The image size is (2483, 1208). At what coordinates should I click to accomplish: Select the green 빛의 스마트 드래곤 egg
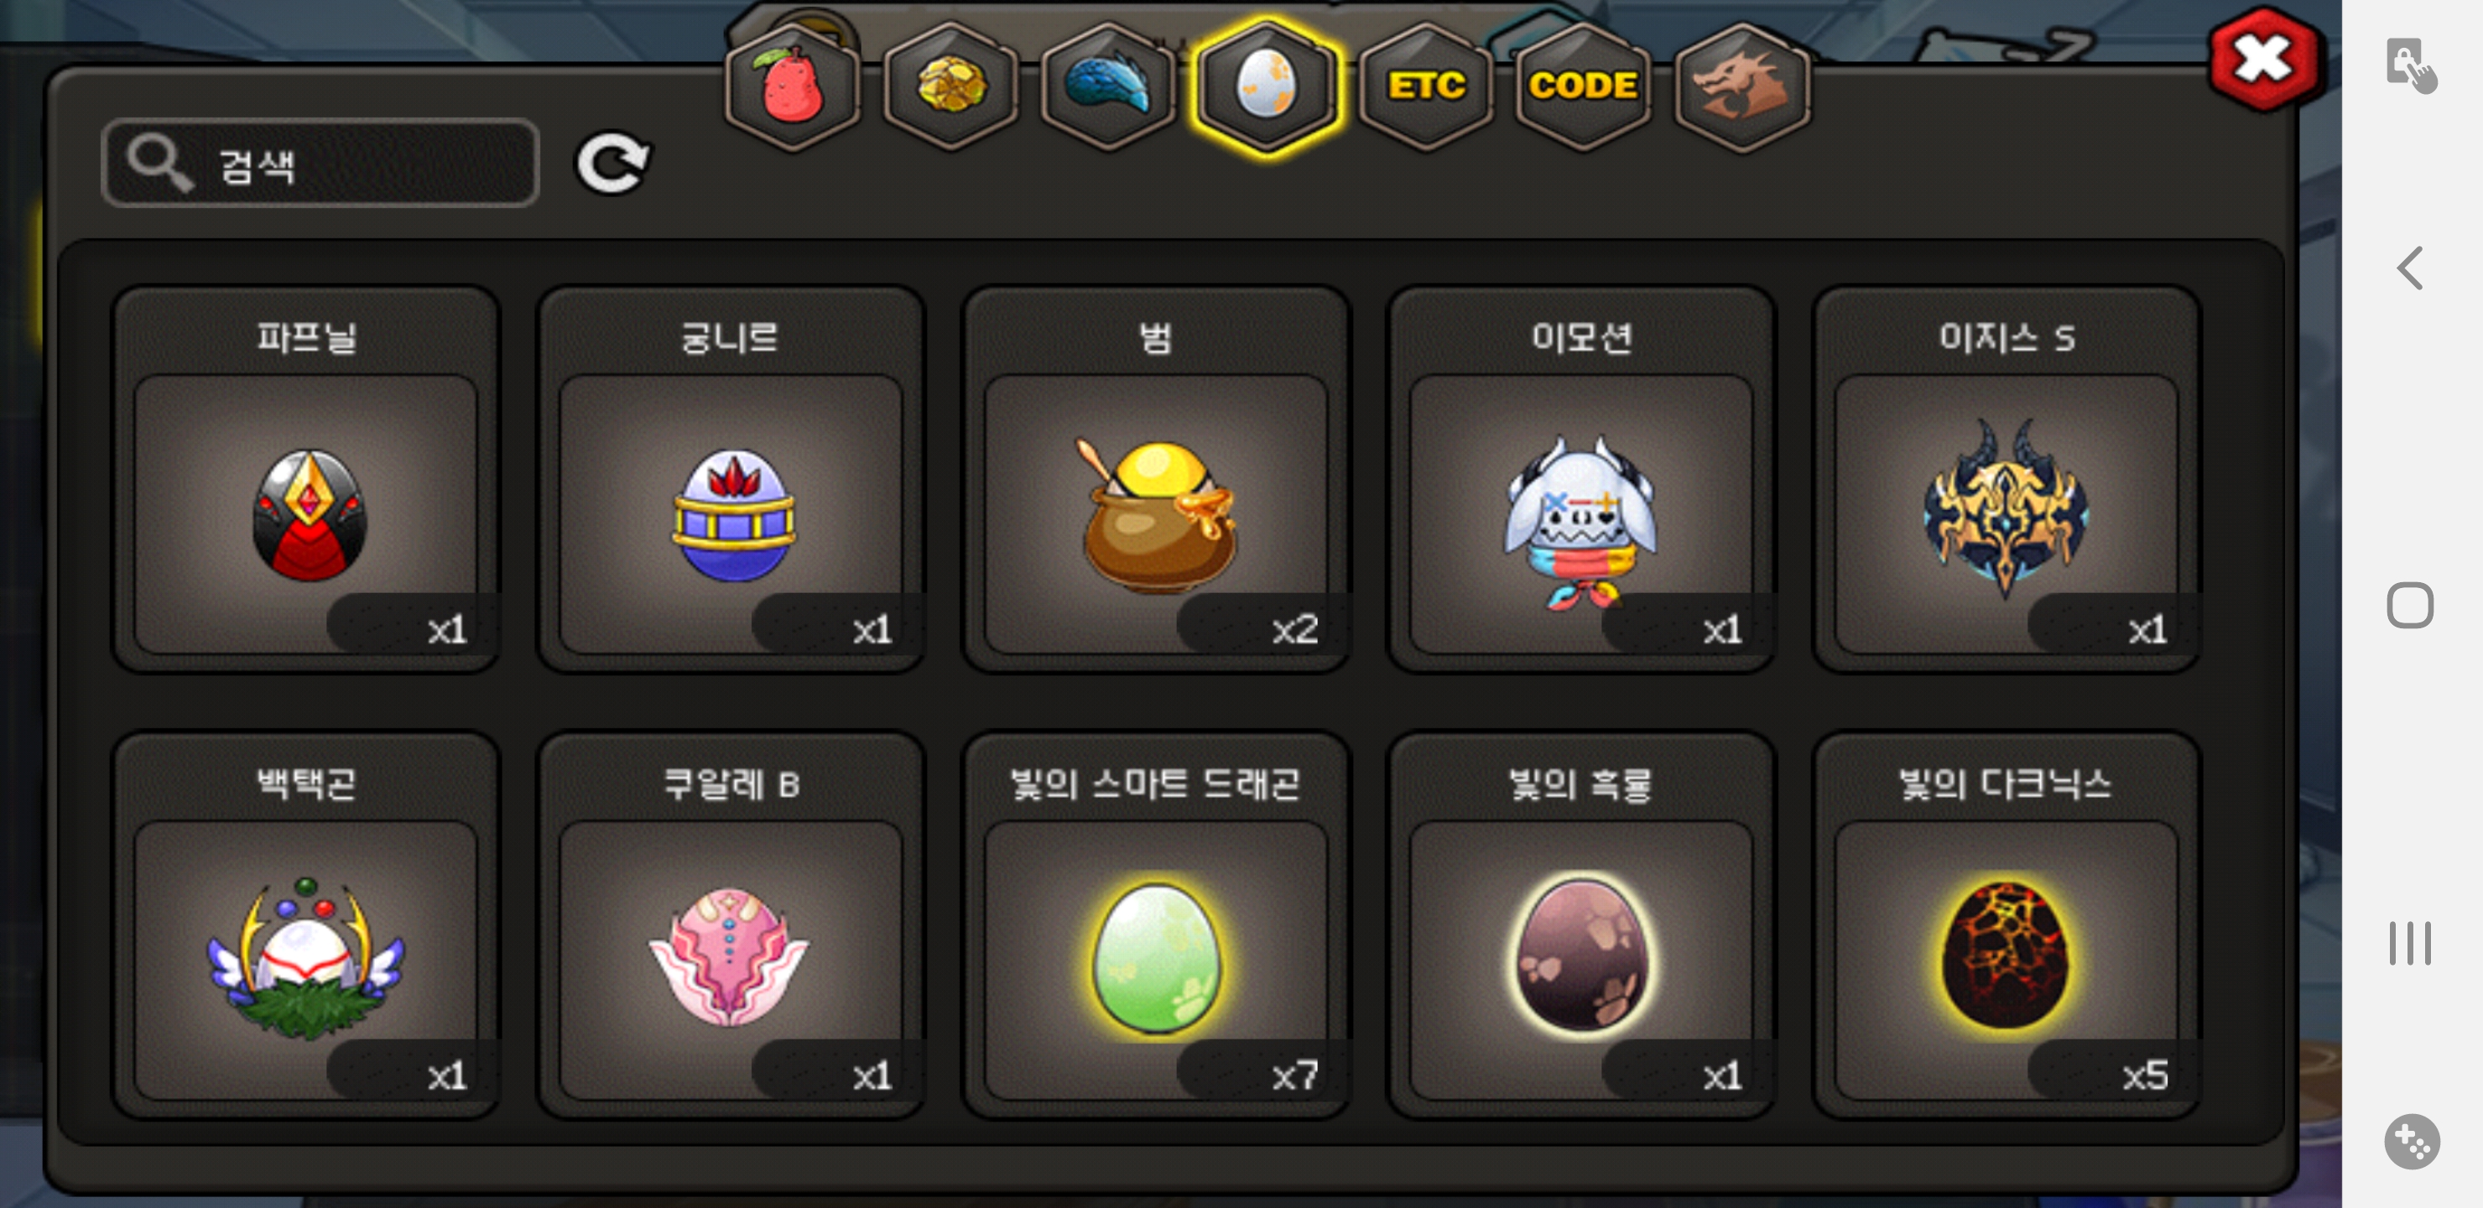pos(1157,925)
